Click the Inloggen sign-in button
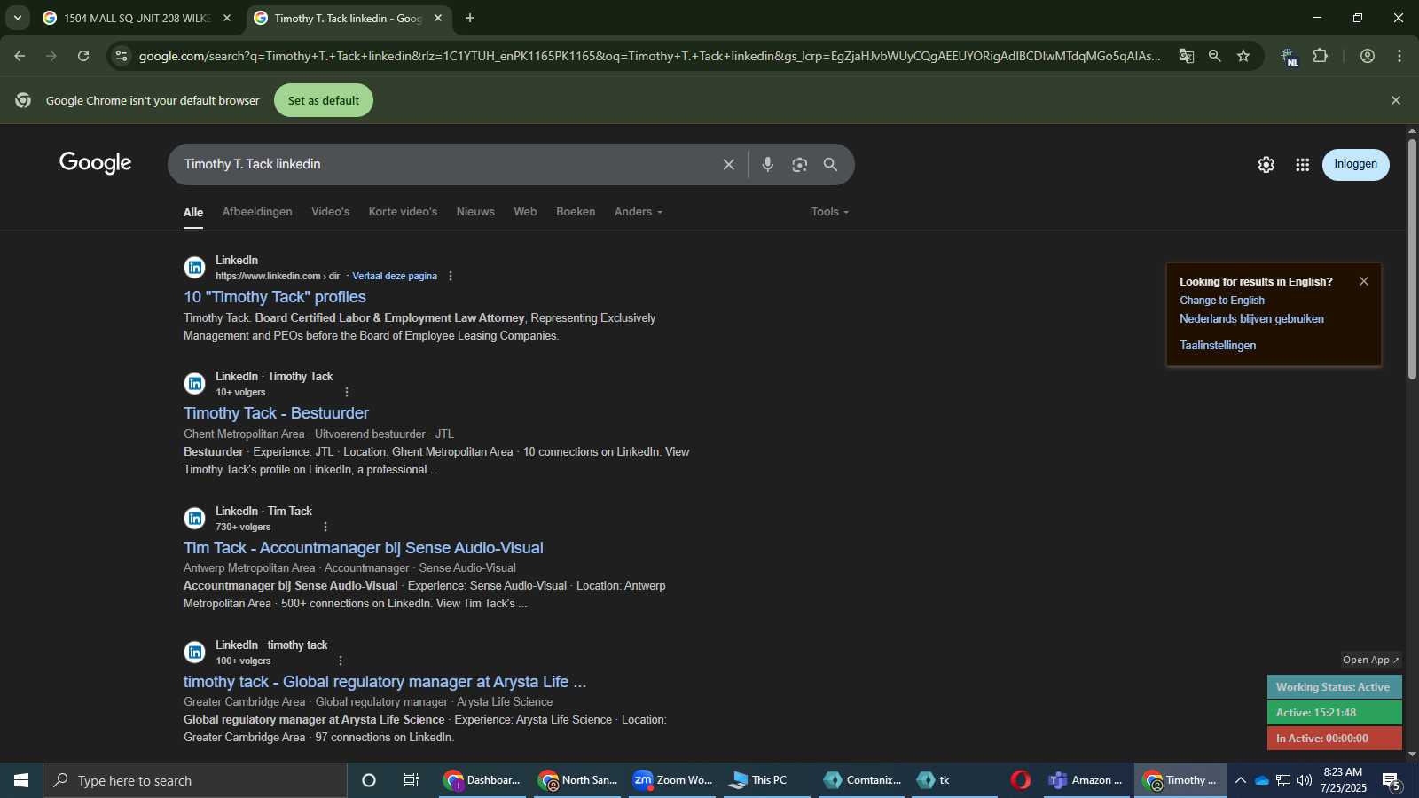1419x798 pixels. pyautogui.click(x=1356, y=164)
